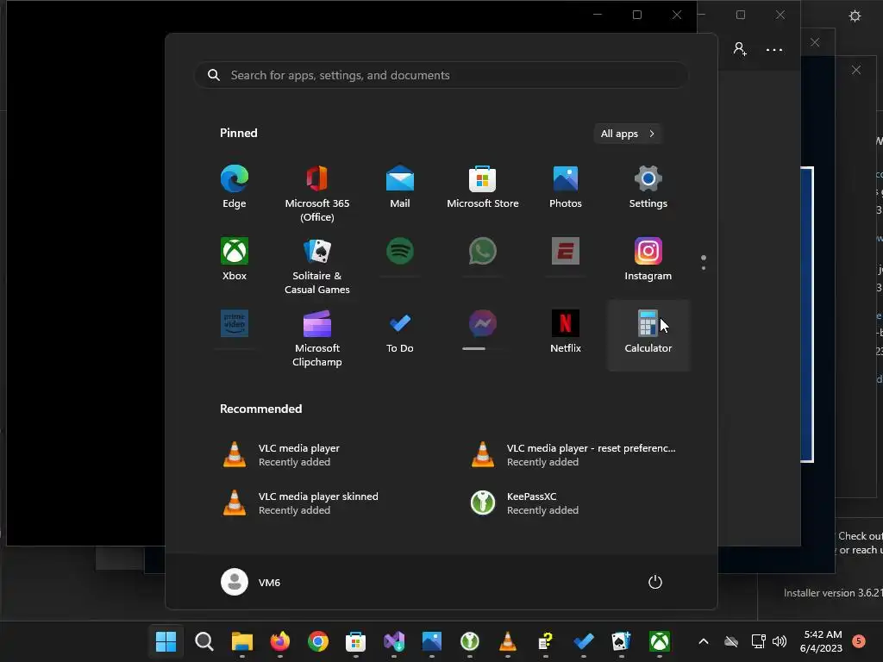Switch to Photos app on the taskbar
883x662 pixels.
coord(432,641)
